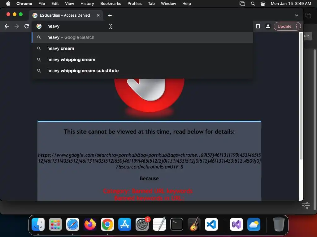The height and width of the screenshot is (237, 317).
Task: Open the View menu
Action: point(69,3)
